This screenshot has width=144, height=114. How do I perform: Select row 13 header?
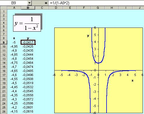click(4, 59)
